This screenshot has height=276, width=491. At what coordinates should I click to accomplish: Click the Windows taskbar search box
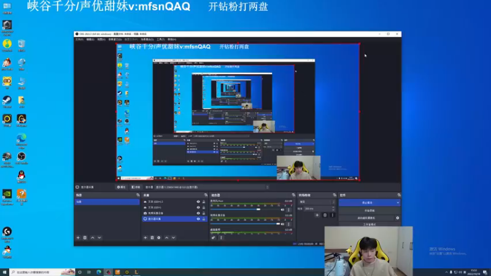pos(42,272)
